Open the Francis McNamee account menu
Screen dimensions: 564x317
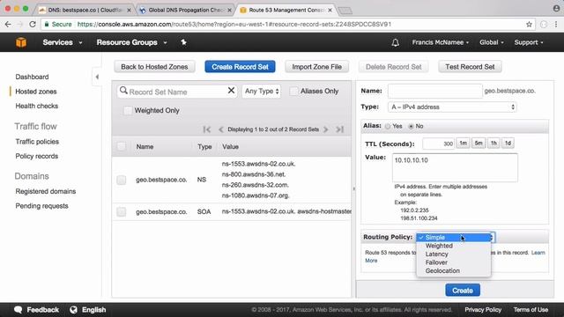(441, 42)
